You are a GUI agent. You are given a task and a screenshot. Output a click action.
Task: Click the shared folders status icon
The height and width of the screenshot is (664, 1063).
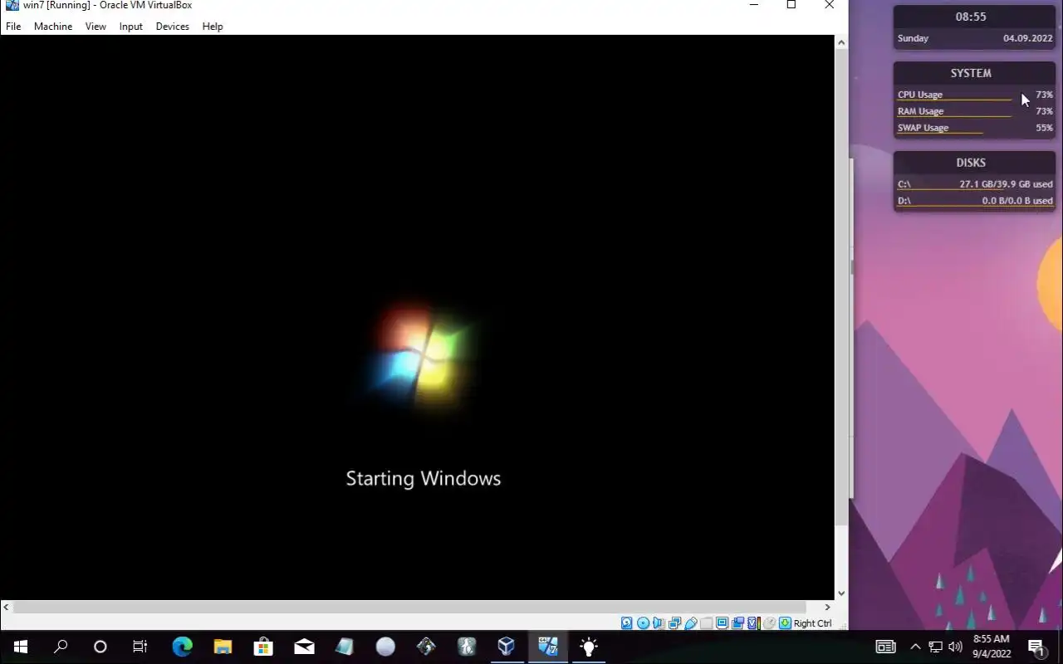tap(707, 623)
